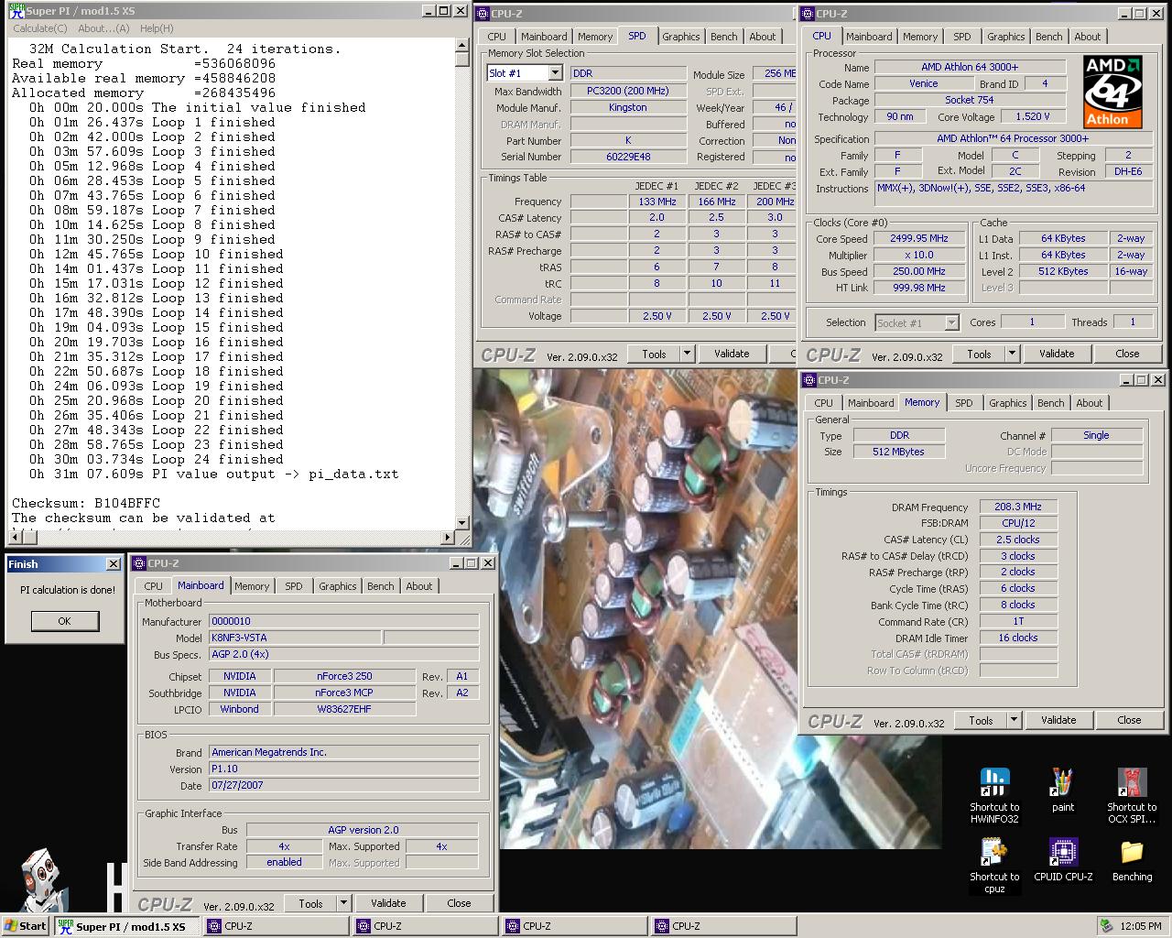
Task: Launch the paint desktop shortcut
Action: point(1062,783)
